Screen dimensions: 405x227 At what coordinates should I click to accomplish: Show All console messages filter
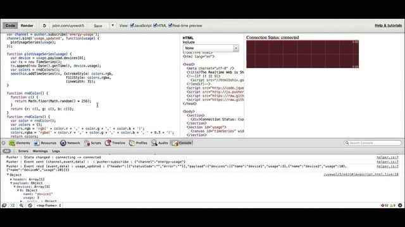point(7,151)
